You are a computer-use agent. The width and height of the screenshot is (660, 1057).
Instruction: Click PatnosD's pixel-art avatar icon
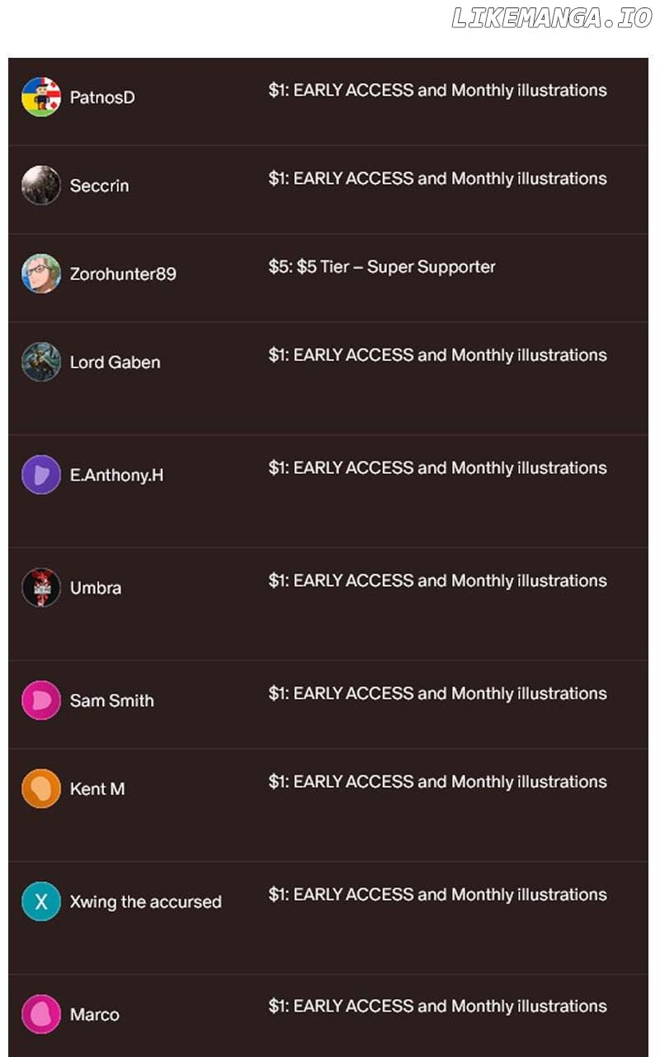41,97
